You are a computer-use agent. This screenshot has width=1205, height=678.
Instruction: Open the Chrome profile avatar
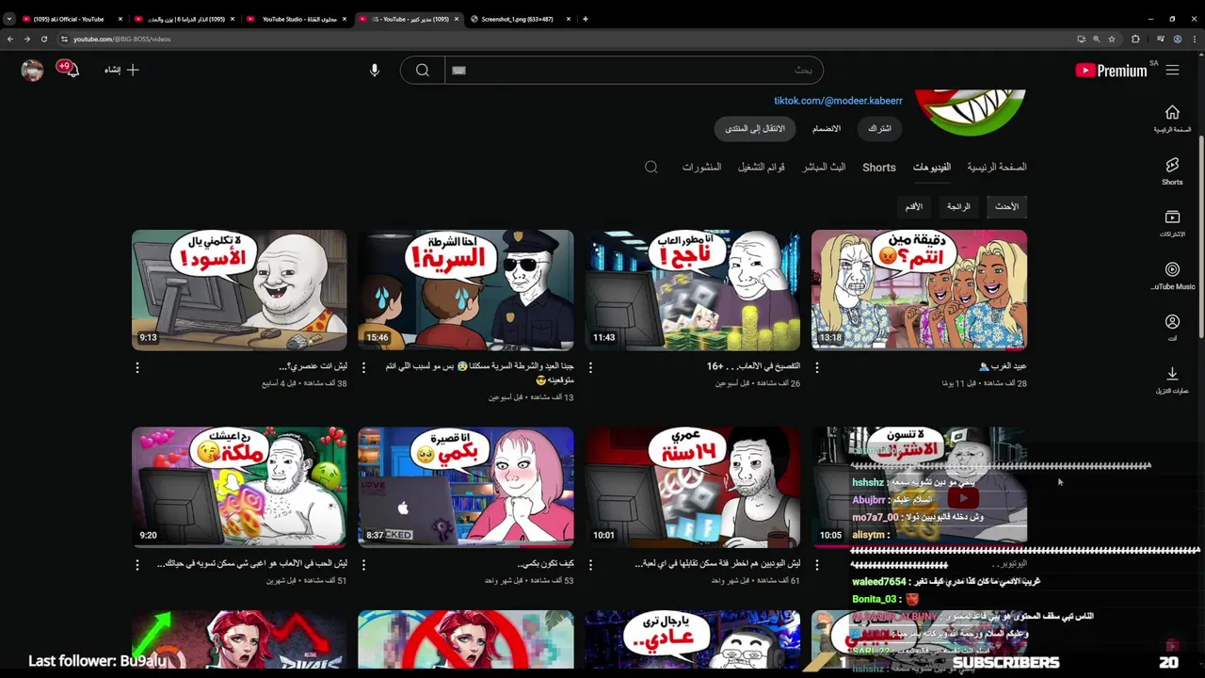(x=1178, y=39)
